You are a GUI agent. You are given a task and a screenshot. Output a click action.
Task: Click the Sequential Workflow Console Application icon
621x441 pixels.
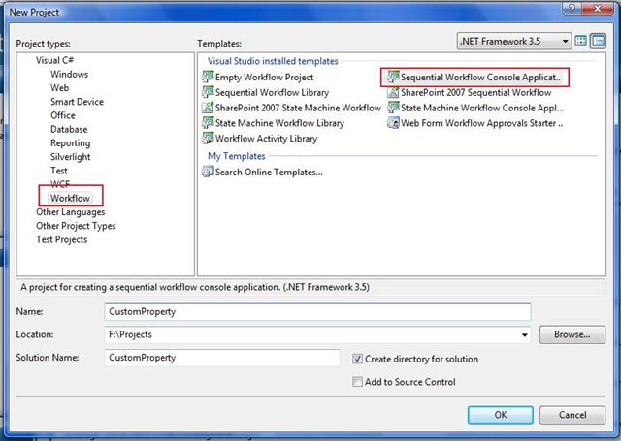click(x=393, y=77)
